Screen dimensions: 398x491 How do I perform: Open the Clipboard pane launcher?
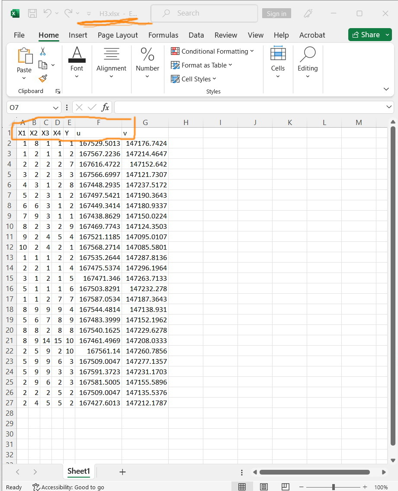58,91
